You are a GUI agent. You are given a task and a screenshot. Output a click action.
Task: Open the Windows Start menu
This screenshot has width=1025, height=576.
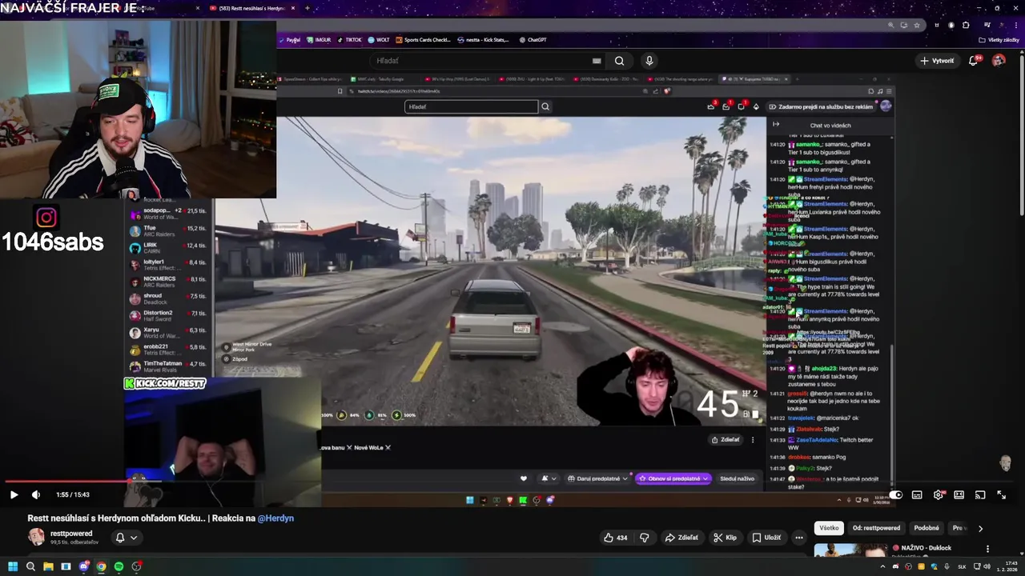point(12,566)
